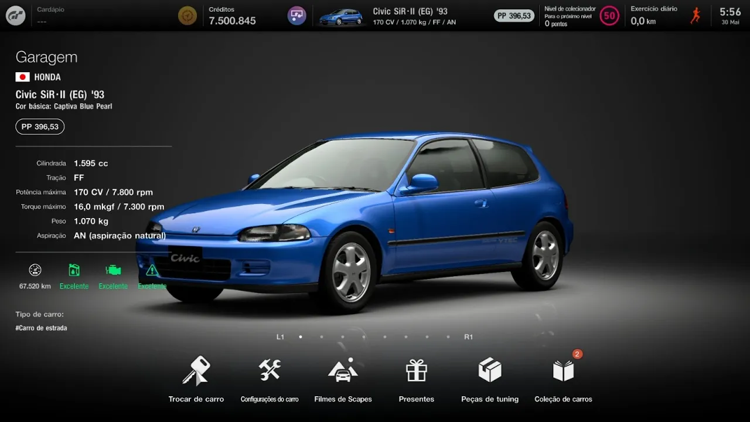Open Presentes gift box icon
750x422 pixels.
tap(417, 370)
